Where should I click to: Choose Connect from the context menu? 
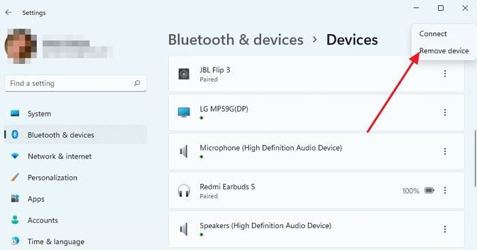coord(433,34)
